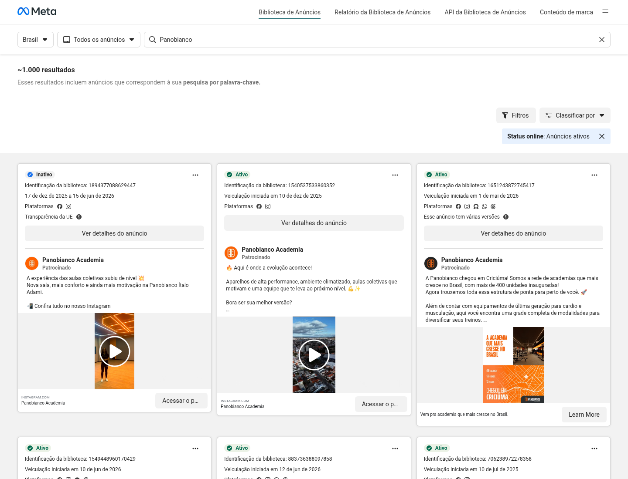Image resolution: width=628 pixels, height=479 pixels.
Task: Open the hamburger menu icon
Action: 605,12
